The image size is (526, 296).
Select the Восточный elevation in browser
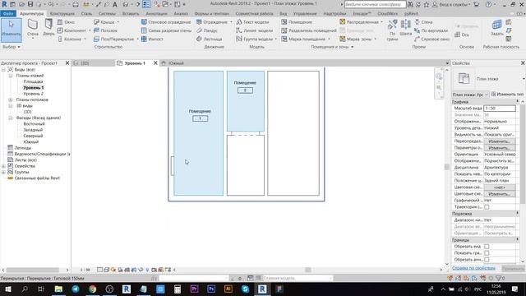click(34, 124)
